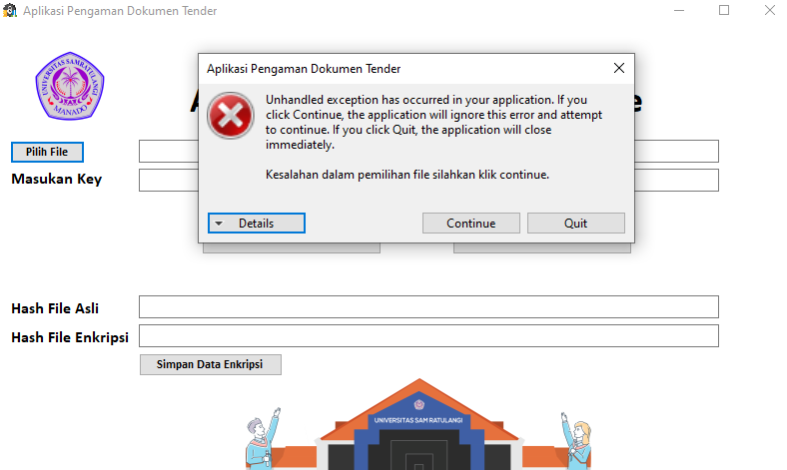Screen dimensions: 787x470
Task: Click Continue to ignore the error
Action: [470, 224]
